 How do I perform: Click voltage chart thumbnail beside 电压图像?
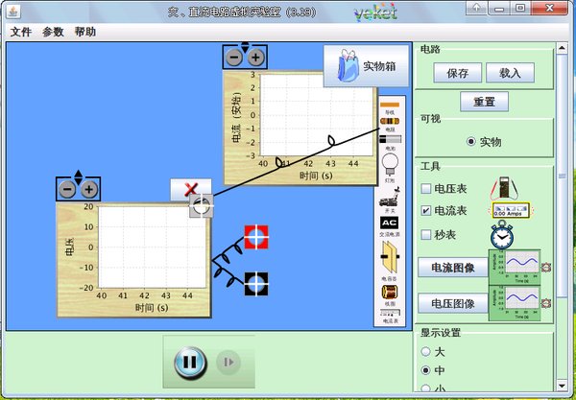pos(515,303)
